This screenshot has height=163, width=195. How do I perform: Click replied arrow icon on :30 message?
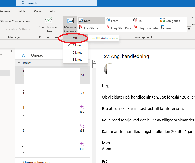point(82,107)
